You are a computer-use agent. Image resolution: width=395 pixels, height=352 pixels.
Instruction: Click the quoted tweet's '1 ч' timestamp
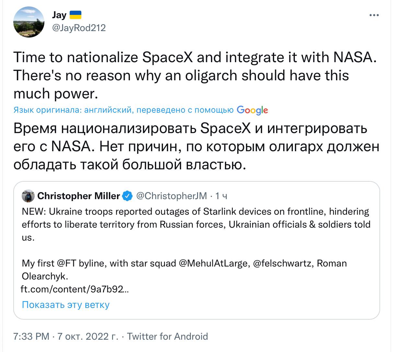pyautogui.click(x=221, y=196)
